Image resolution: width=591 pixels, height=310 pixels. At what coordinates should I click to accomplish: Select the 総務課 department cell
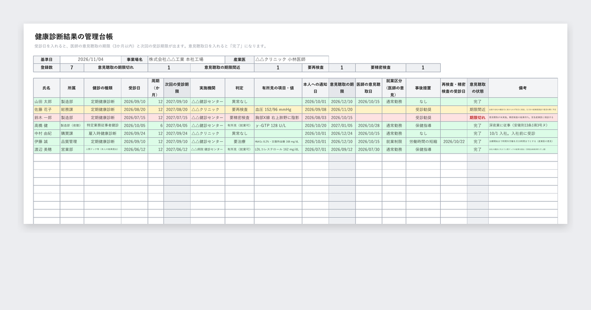point(72,109)
